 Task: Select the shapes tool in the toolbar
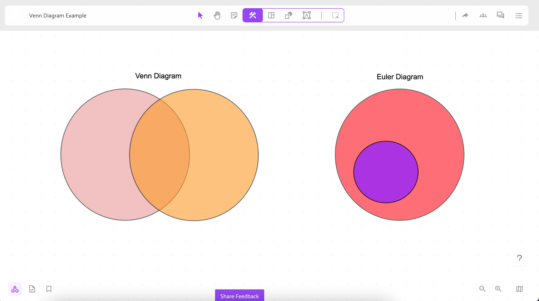point(288,15)
